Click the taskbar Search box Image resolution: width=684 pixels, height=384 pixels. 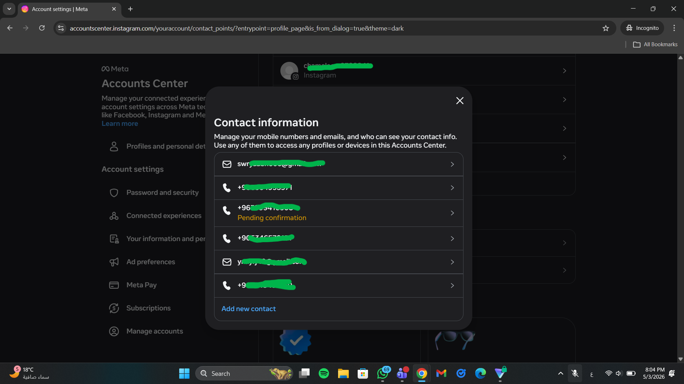point(244,373)
